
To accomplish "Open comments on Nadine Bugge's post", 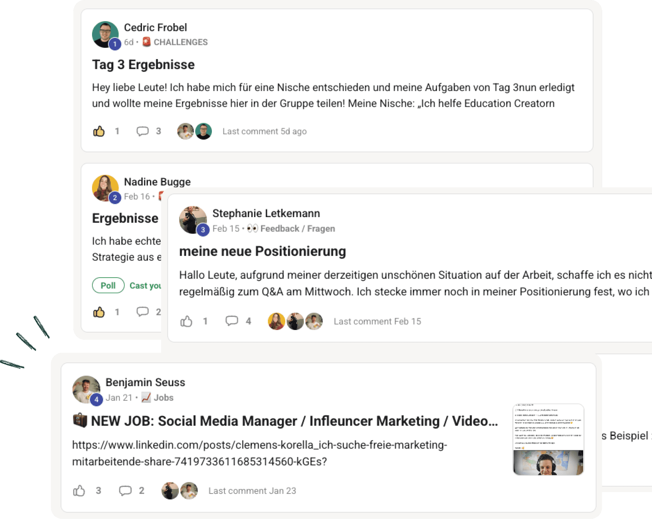I will [x=142, y=311].
